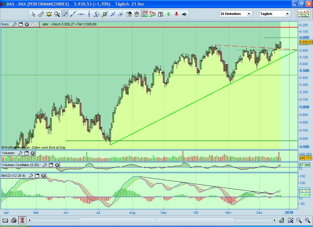Select the arrow cursor tool
313x227 pixels.
pos(33,14)
